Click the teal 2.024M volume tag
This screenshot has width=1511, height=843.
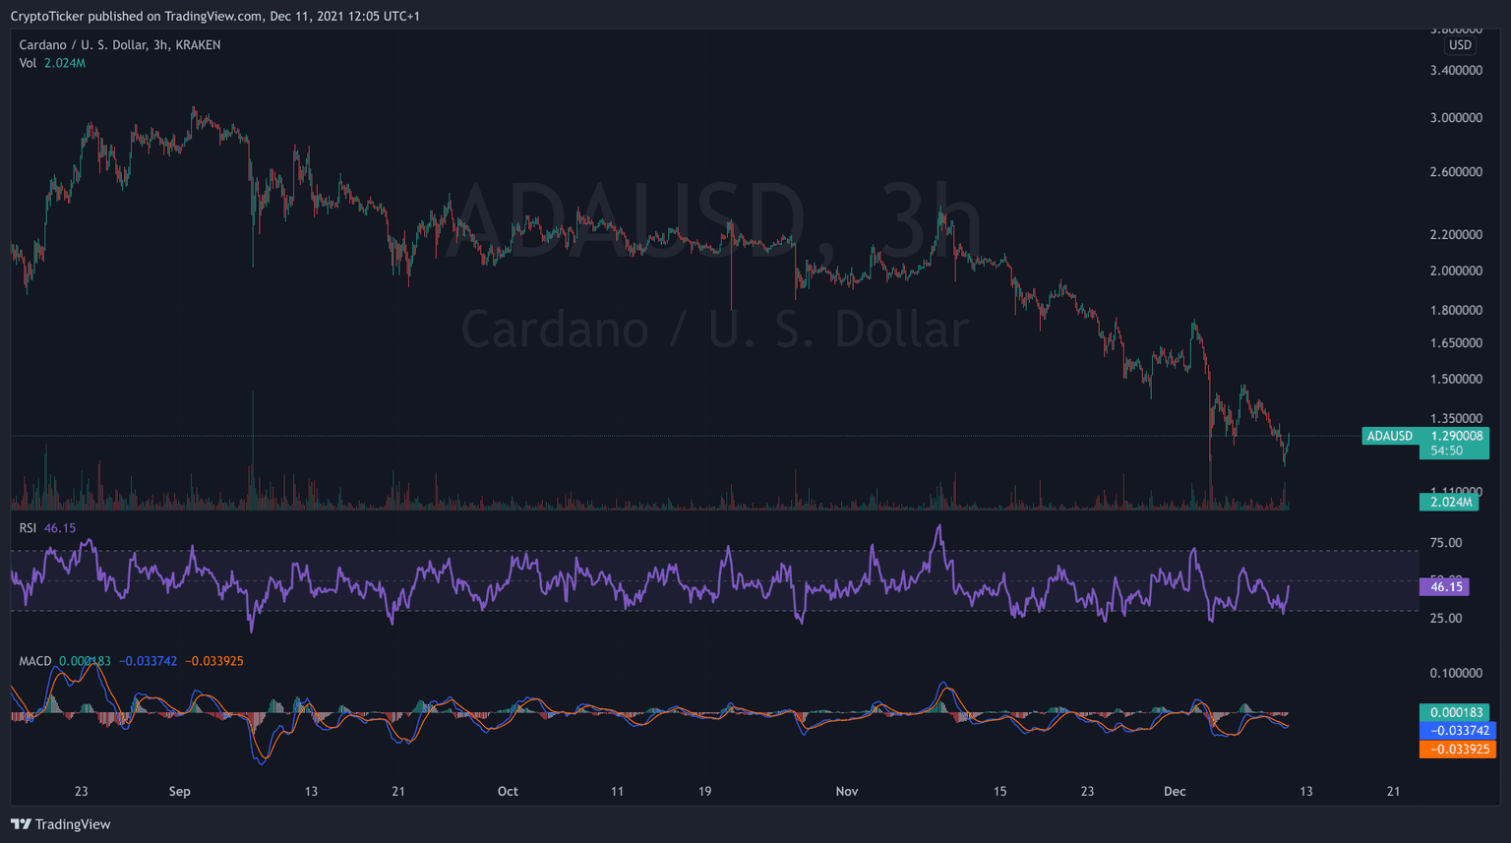click(x=1450, y=502)
